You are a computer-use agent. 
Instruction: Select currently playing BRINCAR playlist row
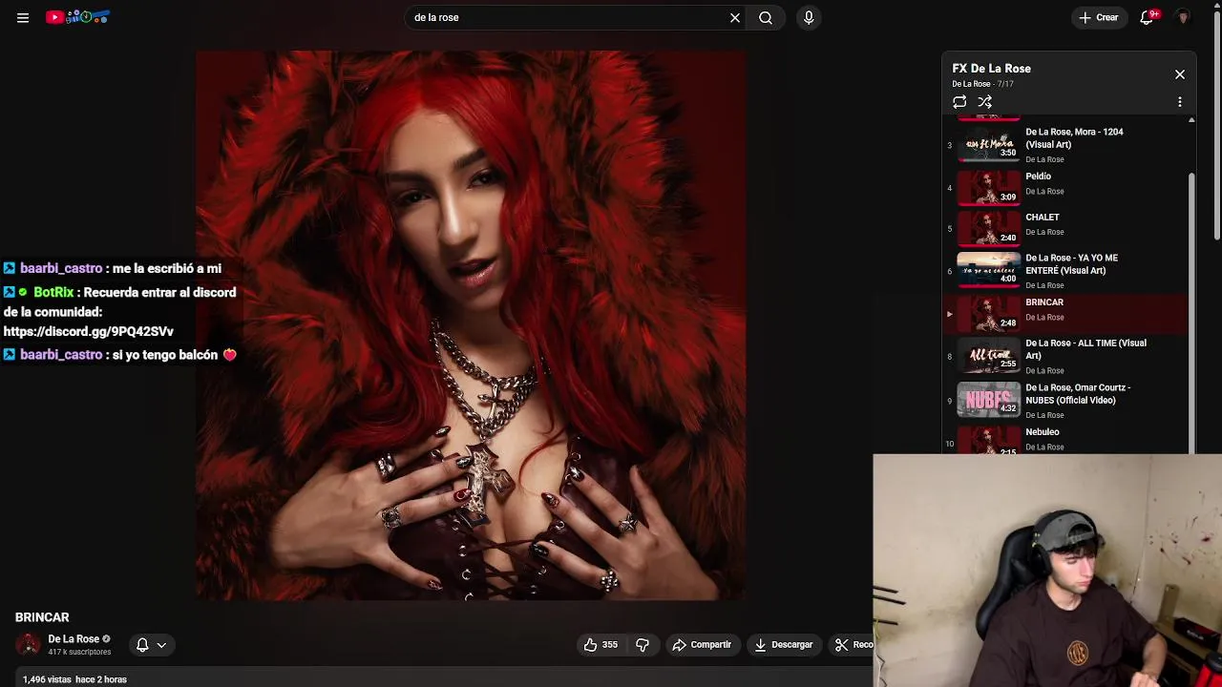[1065, 313]
